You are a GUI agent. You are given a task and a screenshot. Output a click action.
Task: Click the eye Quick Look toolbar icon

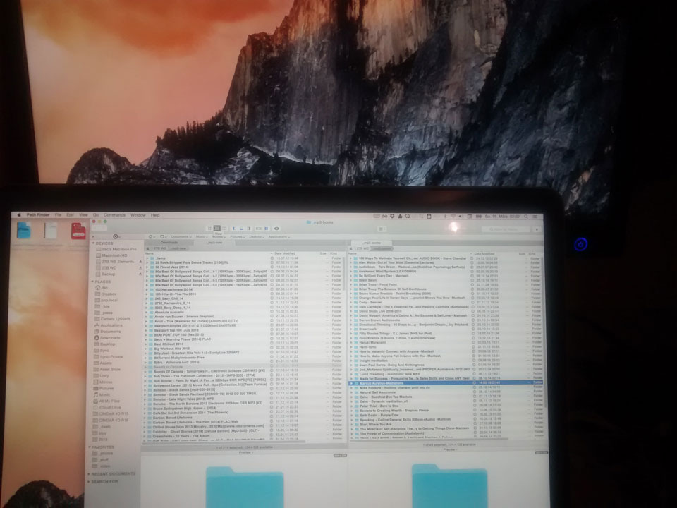(276, 228)
